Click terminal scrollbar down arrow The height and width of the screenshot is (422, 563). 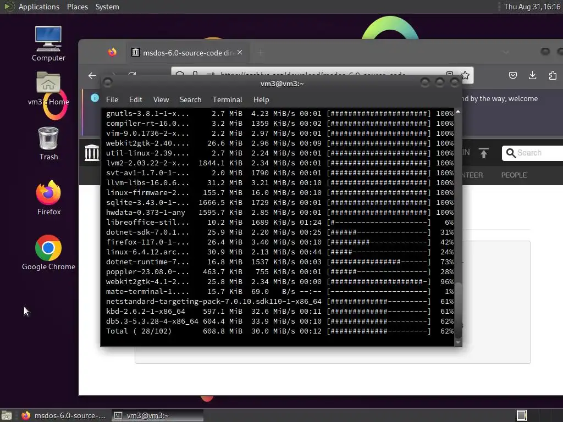(458, 343)
